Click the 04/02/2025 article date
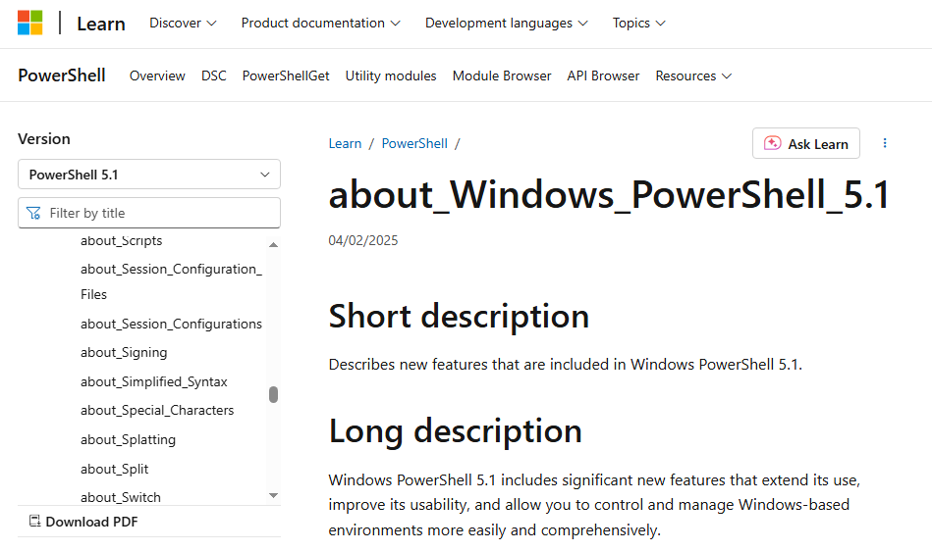Screen dimensions: 932x552 (x=363, y=240)
